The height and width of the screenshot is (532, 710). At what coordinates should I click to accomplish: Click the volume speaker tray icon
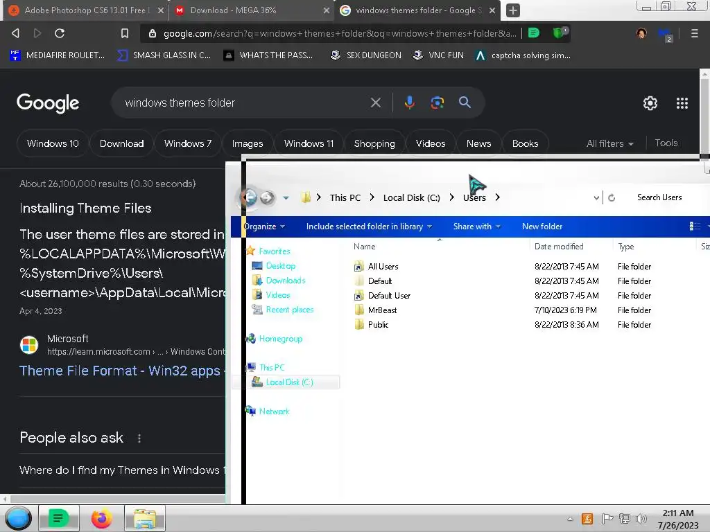(641, 518)
